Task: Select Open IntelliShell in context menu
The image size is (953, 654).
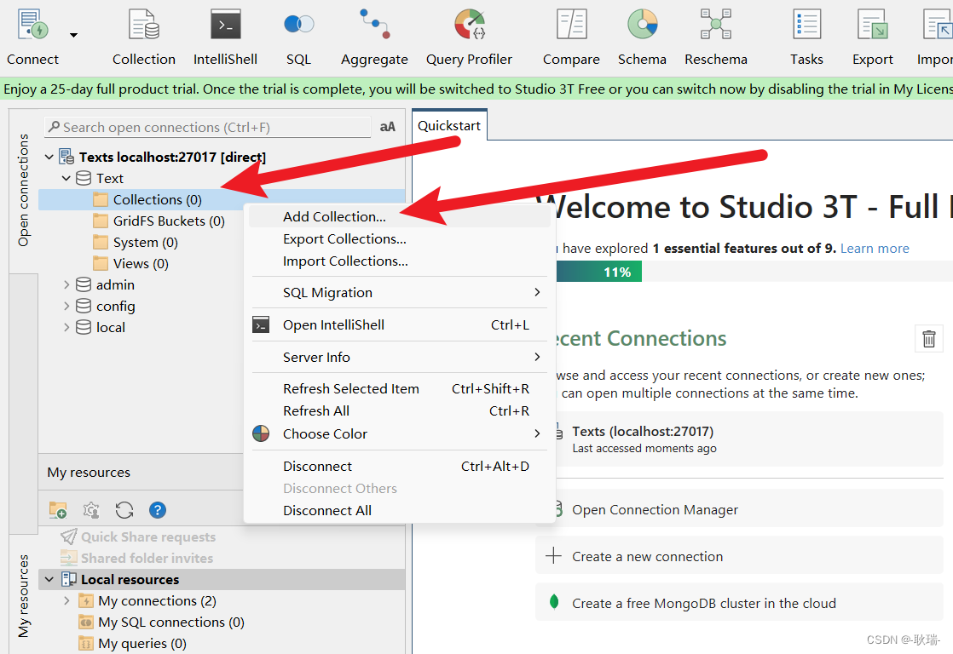Action: [399, 325]
